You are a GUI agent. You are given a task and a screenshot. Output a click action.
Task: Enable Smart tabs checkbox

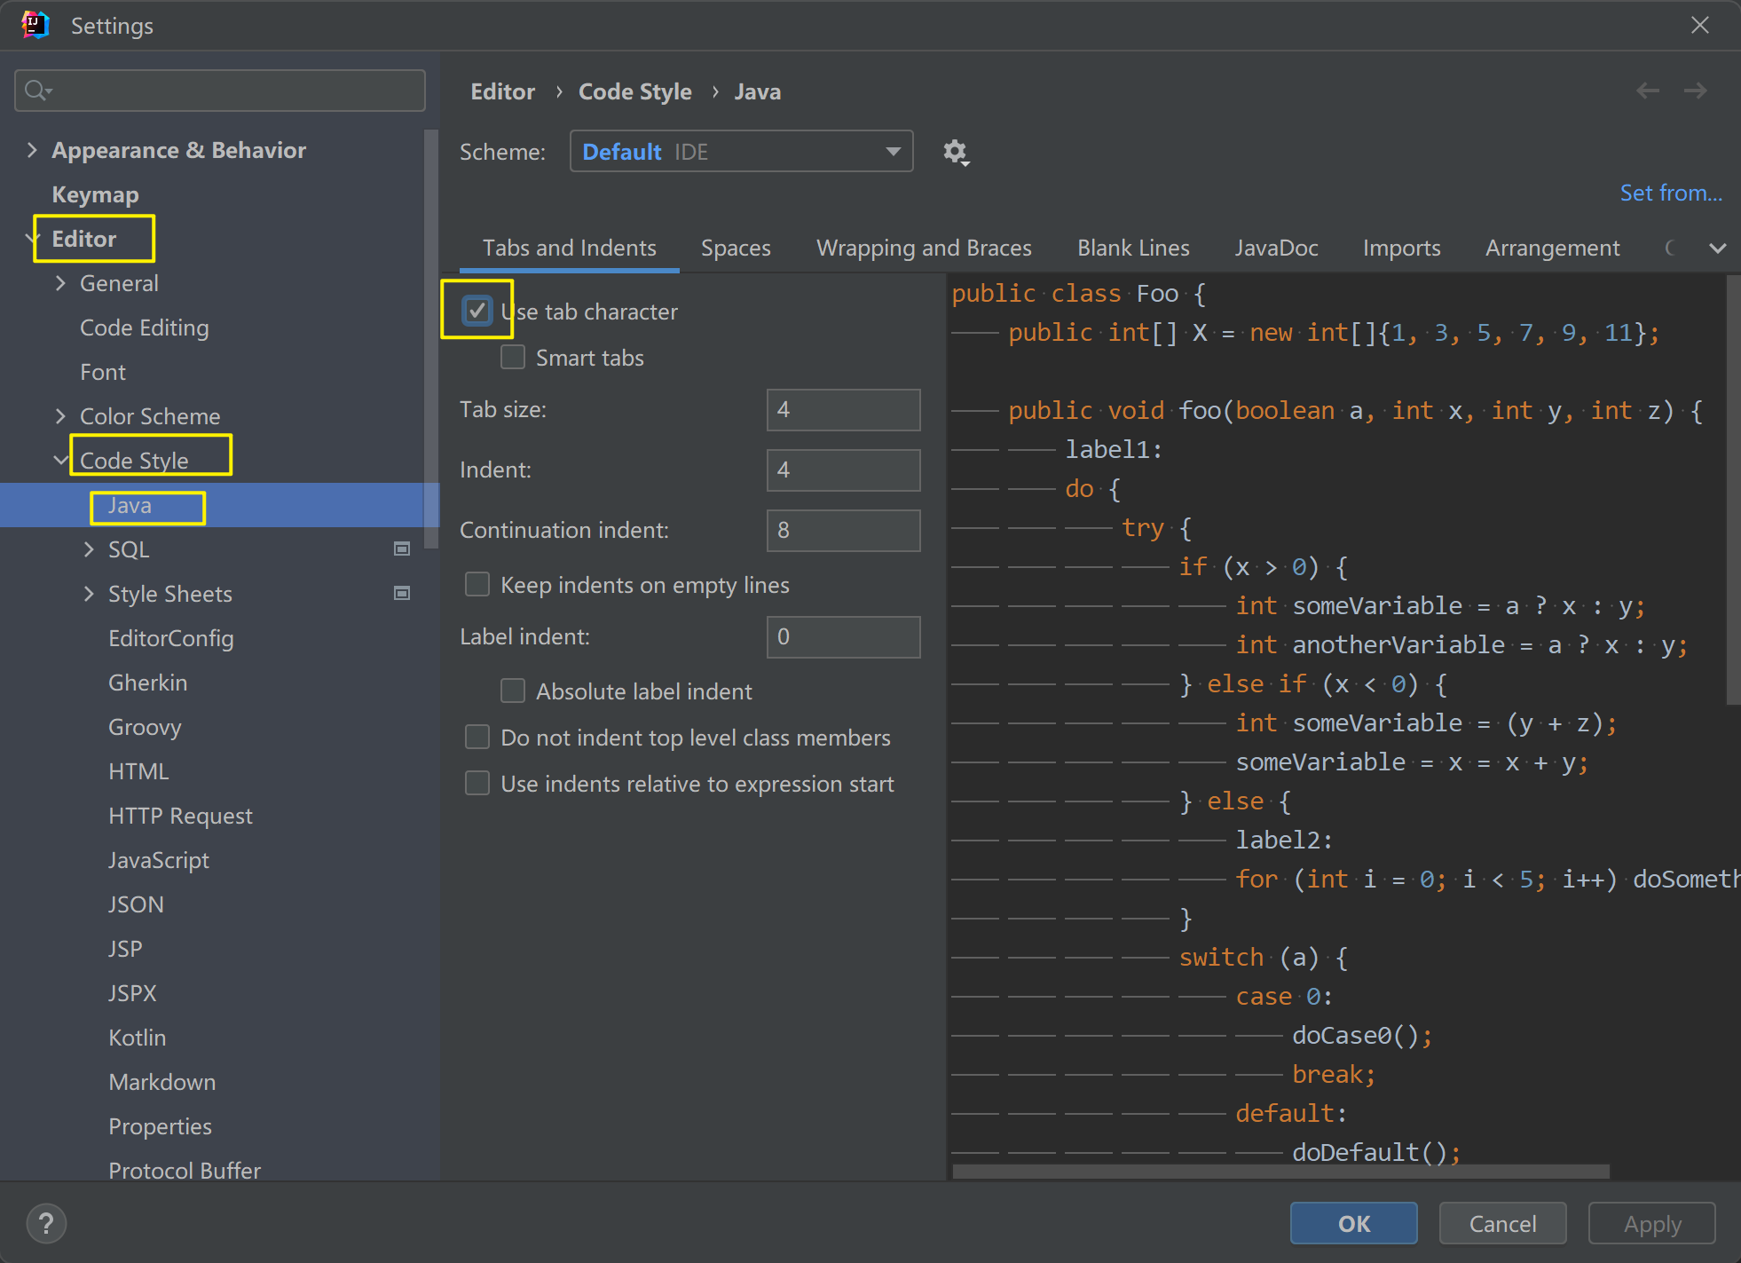point(513,358)
